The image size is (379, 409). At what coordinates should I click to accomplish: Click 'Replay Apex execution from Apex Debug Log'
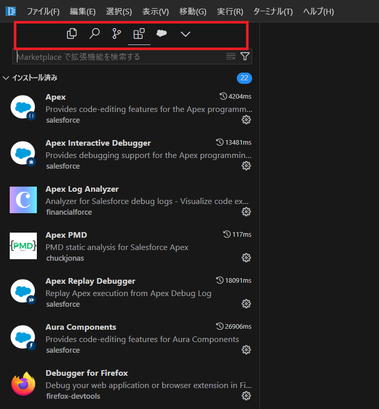tap(128, 293)
